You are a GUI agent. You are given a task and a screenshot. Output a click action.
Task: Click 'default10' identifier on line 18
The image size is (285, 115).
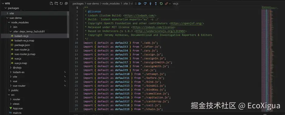click(122, 74)
